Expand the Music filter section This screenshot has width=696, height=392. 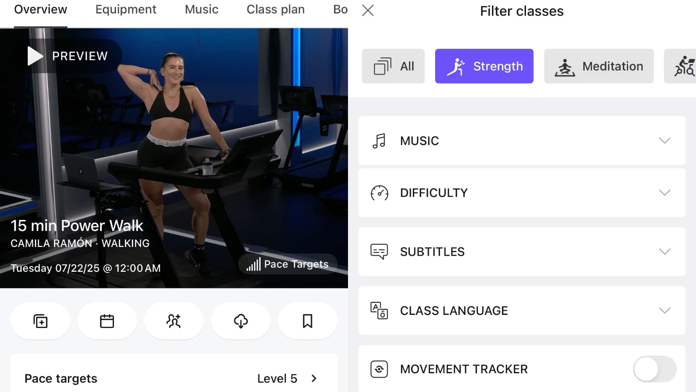522,141
